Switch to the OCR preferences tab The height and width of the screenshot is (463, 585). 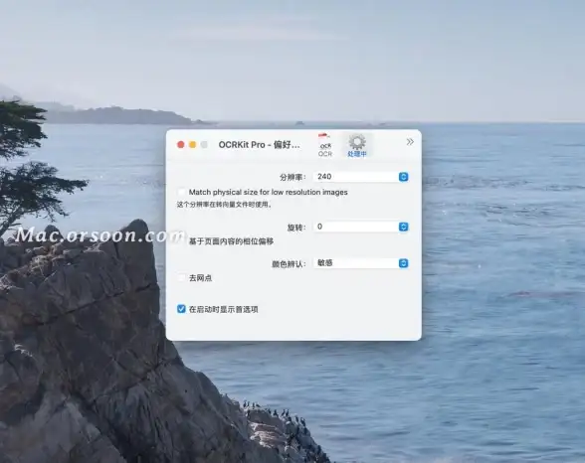pos(324,145)
